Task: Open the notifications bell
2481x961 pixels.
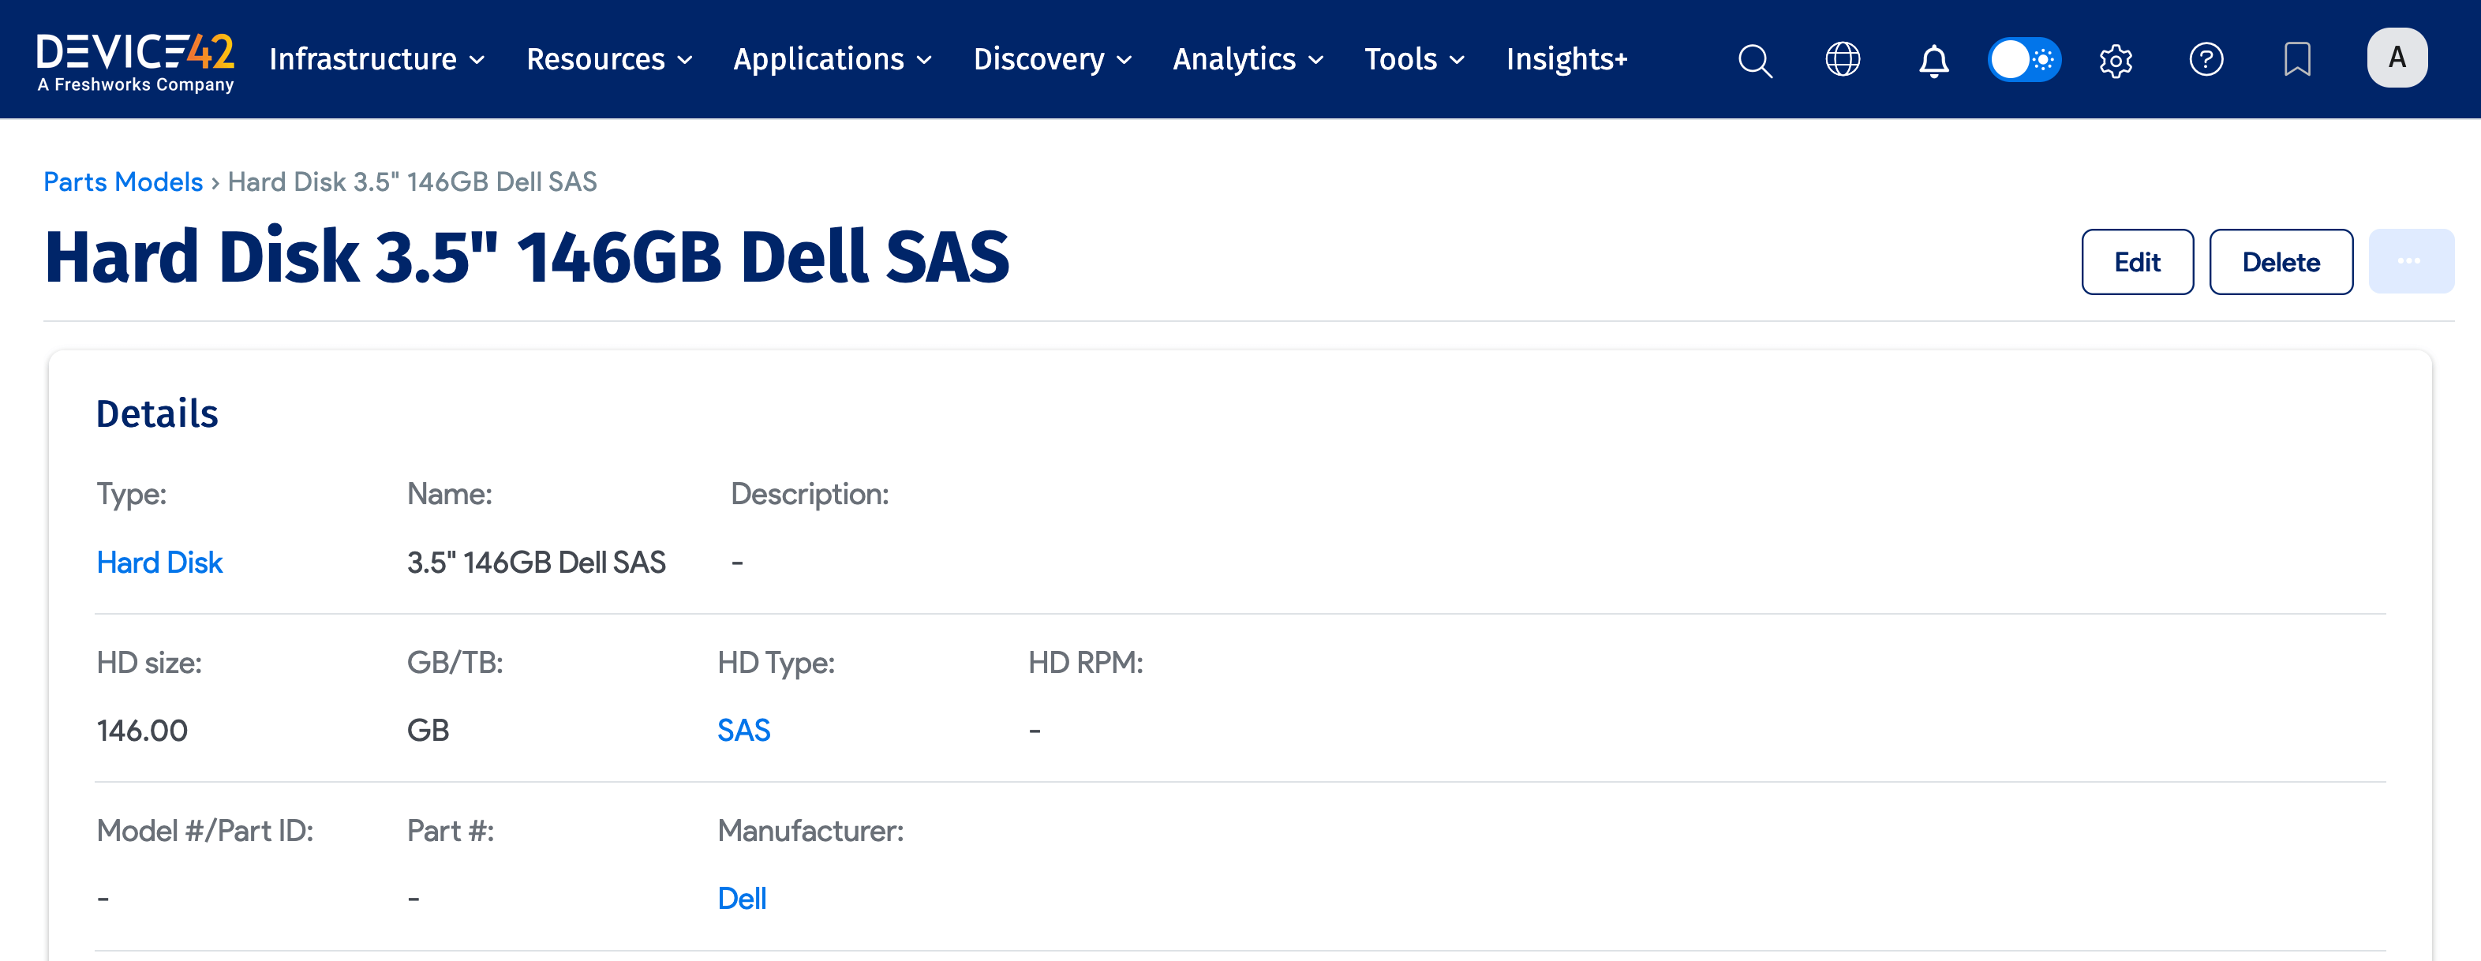Action: click(x=1933, y=61)
